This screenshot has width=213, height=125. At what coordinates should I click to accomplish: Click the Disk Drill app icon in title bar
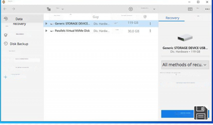(x=4, y=2)
